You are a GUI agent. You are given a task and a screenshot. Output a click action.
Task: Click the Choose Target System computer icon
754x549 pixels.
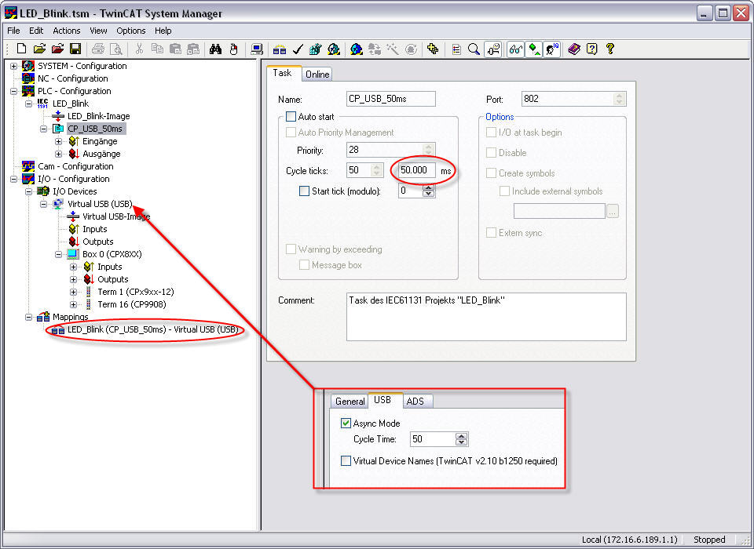coord(257,49)
